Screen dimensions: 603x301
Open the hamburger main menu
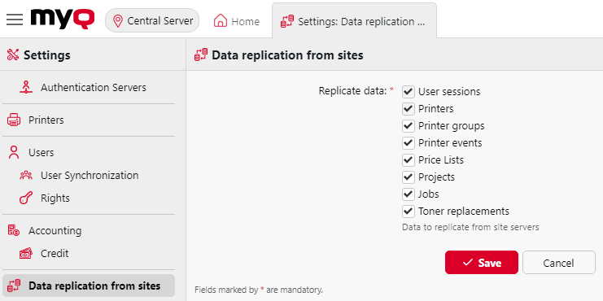click(15, 20)
